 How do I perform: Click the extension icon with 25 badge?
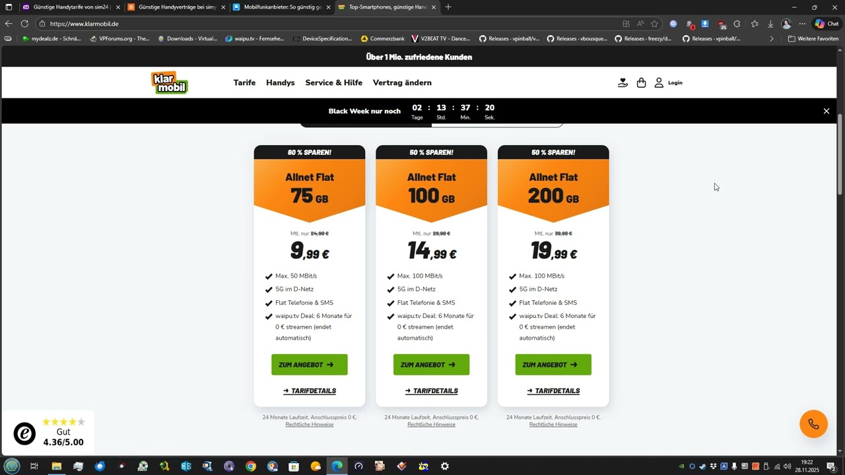(x=722, y=24)
